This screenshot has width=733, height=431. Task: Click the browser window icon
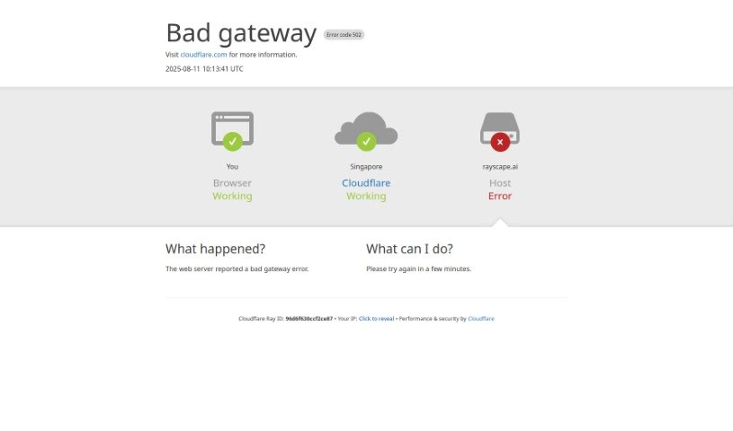coord(232,129)
